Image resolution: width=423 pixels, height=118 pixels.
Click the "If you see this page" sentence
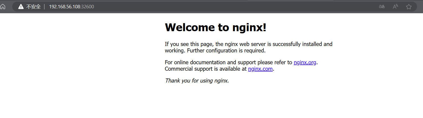click(189, 44)
